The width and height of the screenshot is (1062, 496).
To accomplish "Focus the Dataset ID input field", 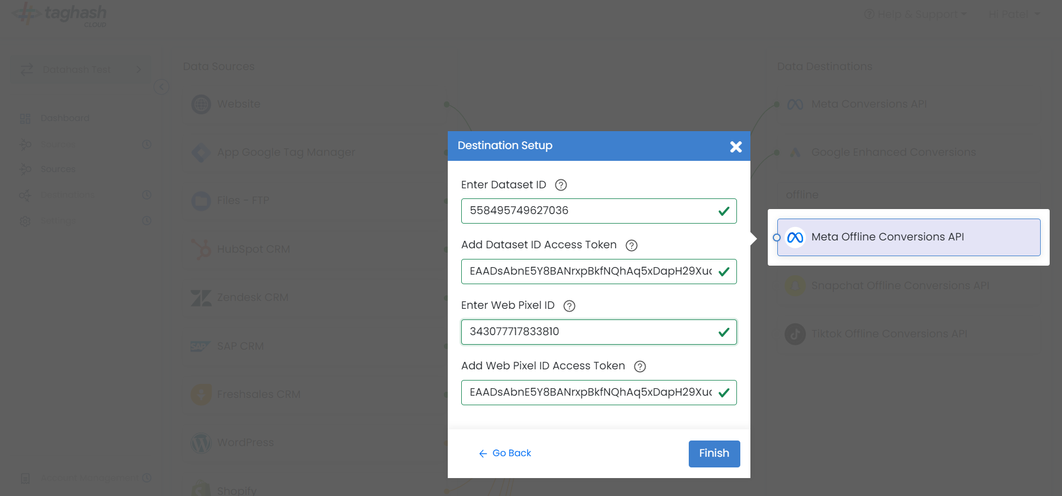I will point(599,211).
